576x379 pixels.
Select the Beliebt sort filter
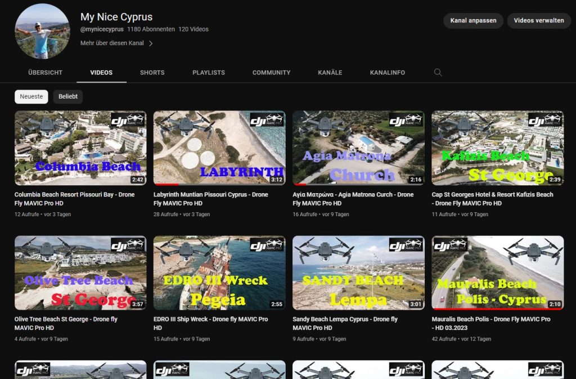(x=68, y=97)
